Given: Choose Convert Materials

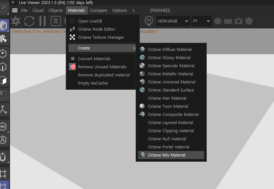Looking at the screenshot, I should 102,59.
